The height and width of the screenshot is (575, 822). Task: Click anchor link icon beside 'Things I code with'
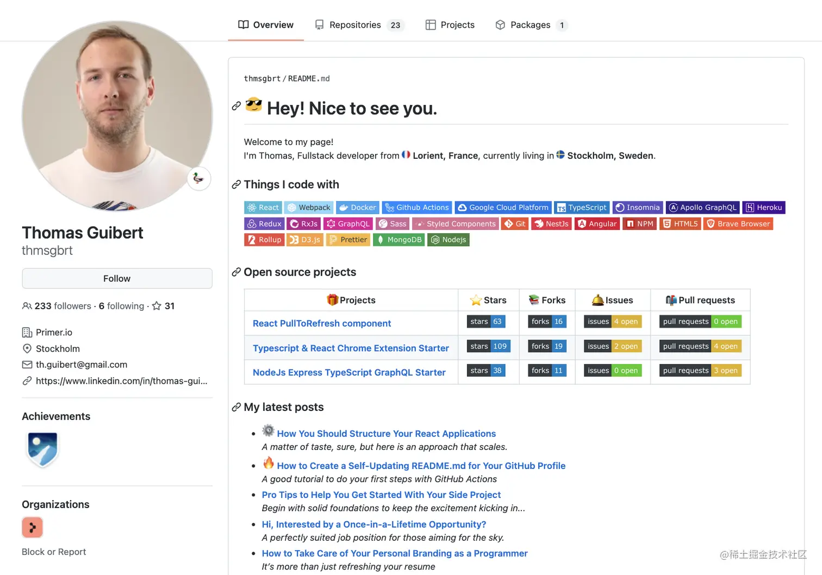tap(236, 185)
